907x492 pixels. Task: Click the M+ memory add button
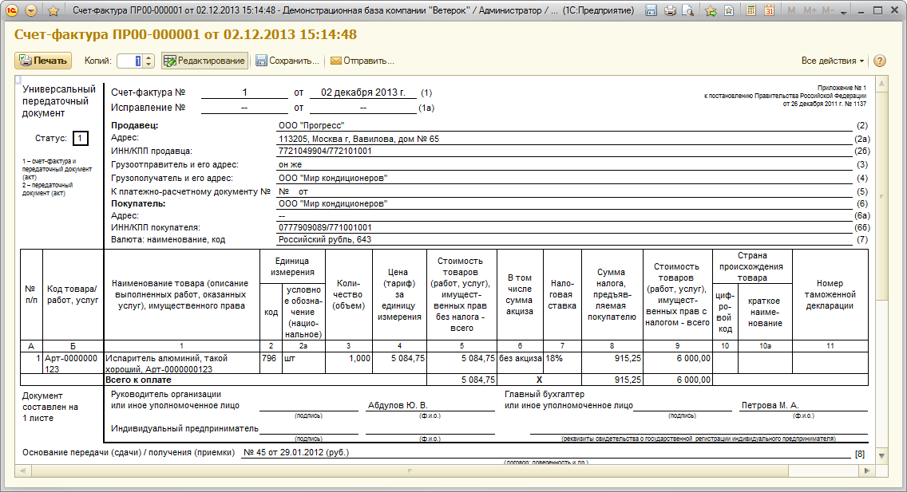tap(810, 10)
